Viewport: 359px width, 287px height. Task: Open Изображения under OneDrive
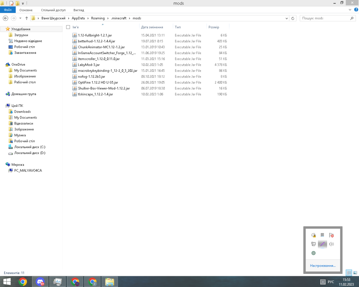pyautogui.click(x=25, y=76)
